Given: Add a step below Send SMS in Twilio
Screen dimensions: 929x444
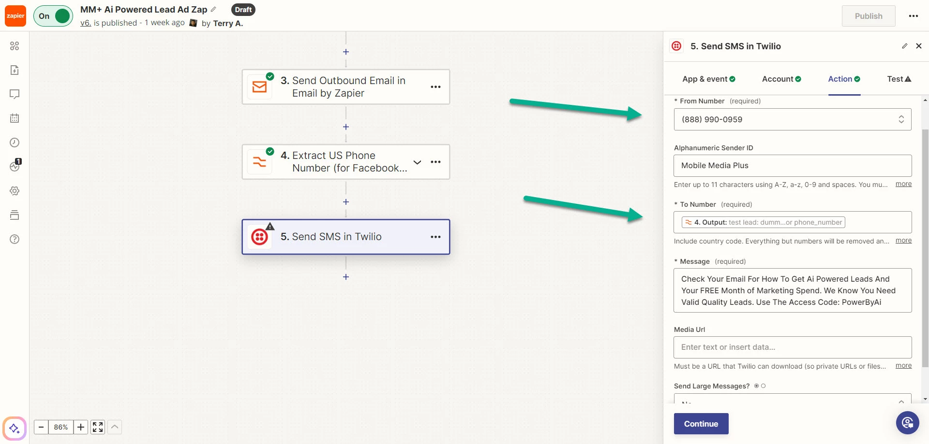Looking at the screenshot, I should (x=346, y=277).
